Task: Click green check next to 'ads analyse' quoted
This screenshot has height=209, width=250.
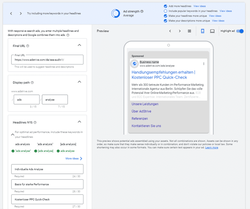Action: click(x=13, y=151)
